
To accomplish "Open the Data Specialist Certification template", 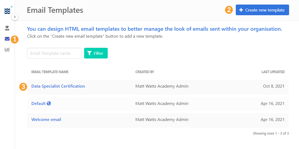I will (x=58, y=86).
